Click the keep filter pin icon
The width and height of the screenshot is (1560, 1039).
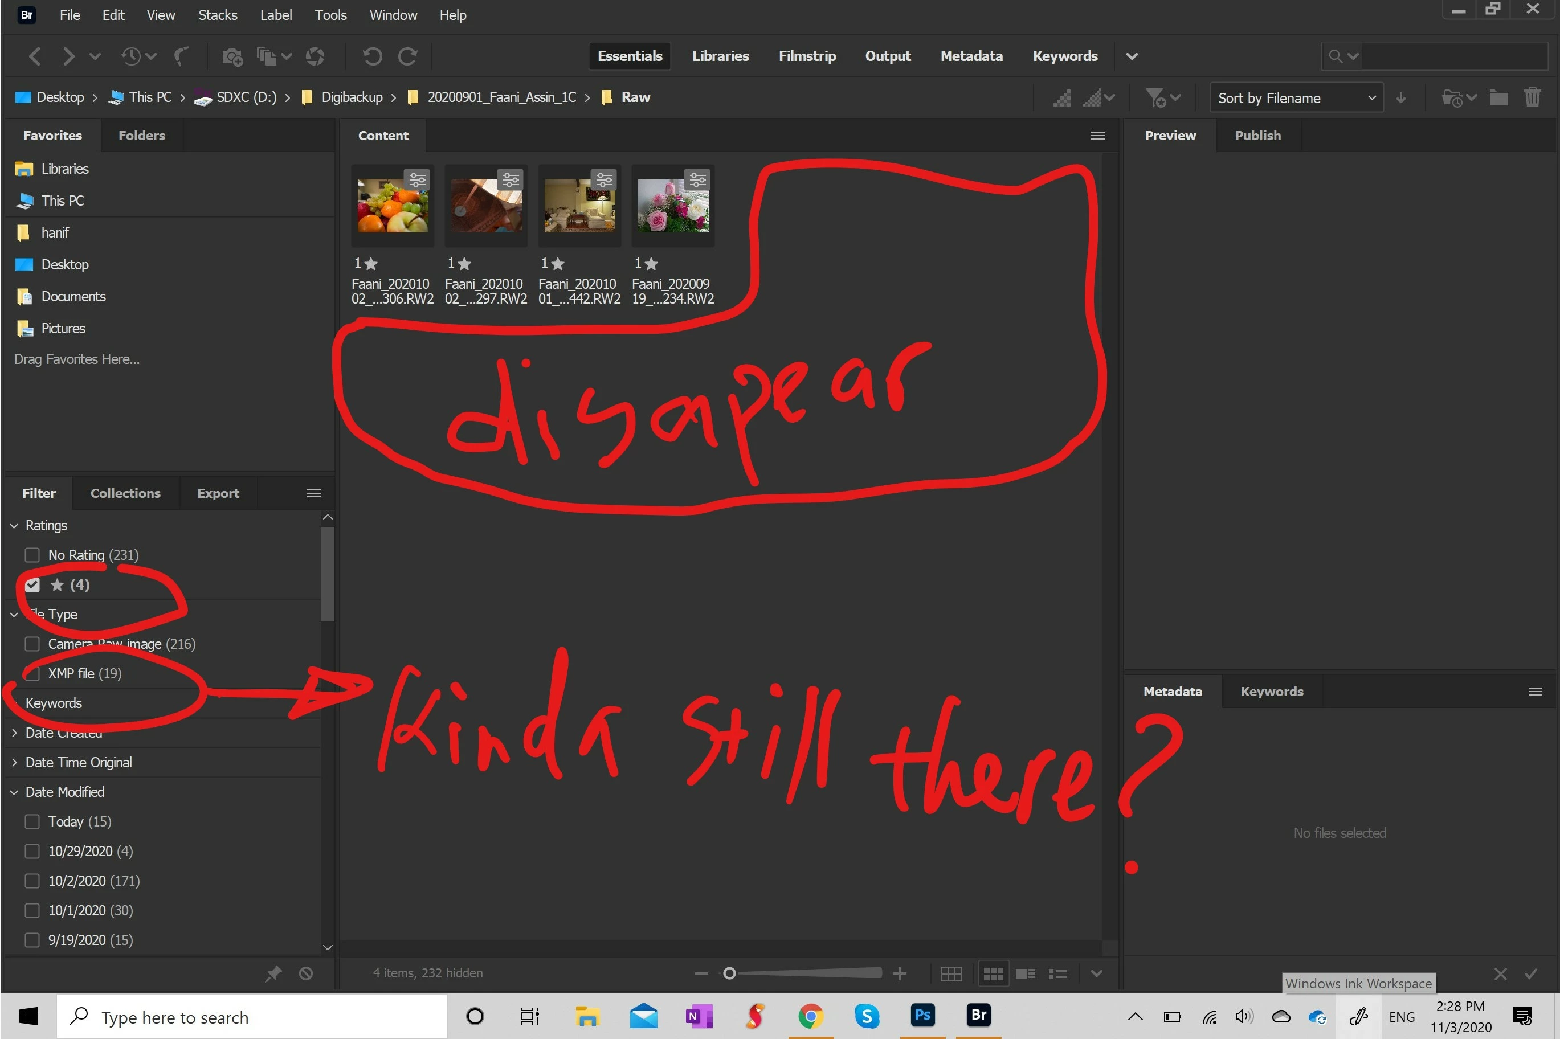(273, 973)
